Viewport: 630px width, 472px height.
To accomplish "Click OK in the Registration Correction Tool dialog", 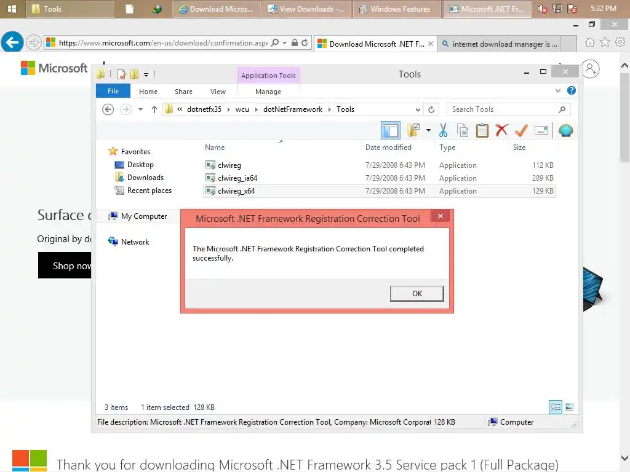I will click(417, 293).
